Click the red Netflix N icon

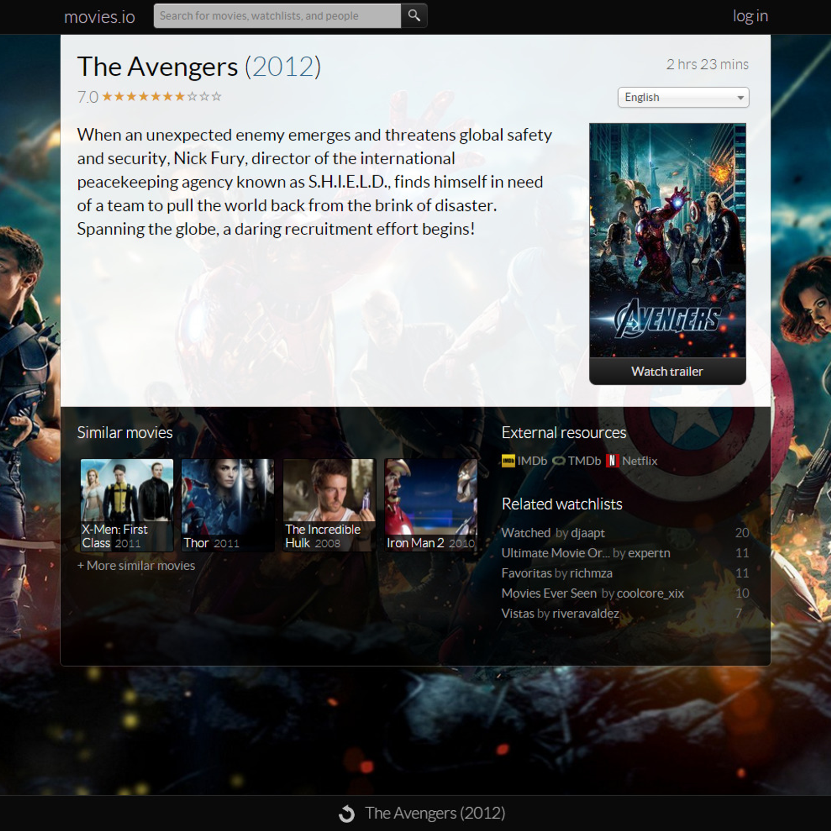[x=612, y=461]
